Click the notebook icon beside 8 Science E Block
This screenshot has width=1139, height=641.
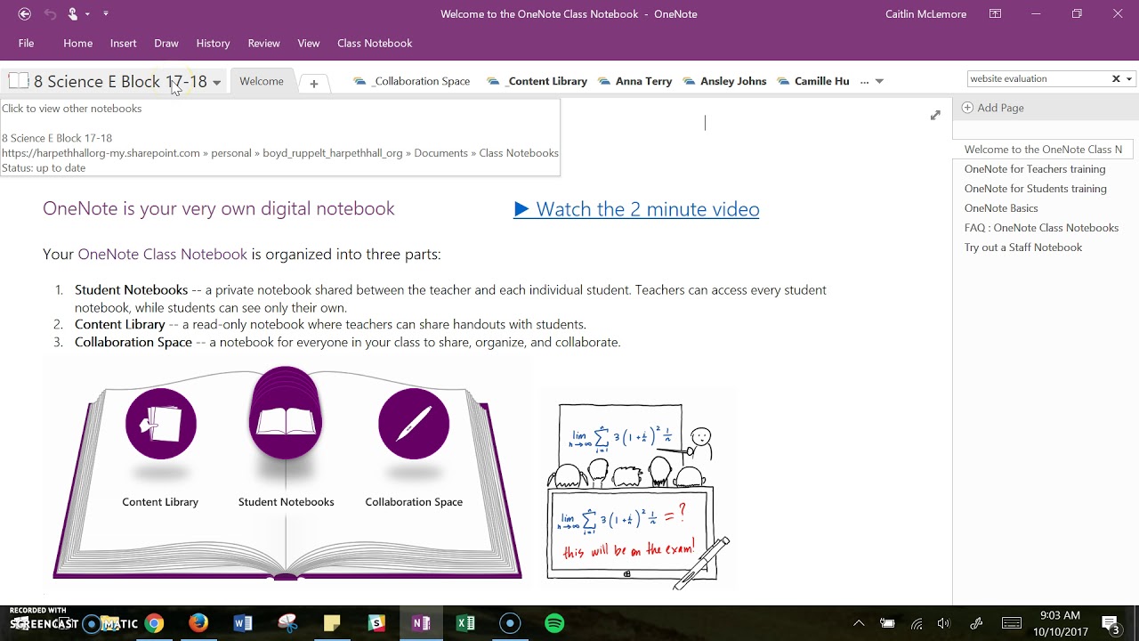coord(19,81)
